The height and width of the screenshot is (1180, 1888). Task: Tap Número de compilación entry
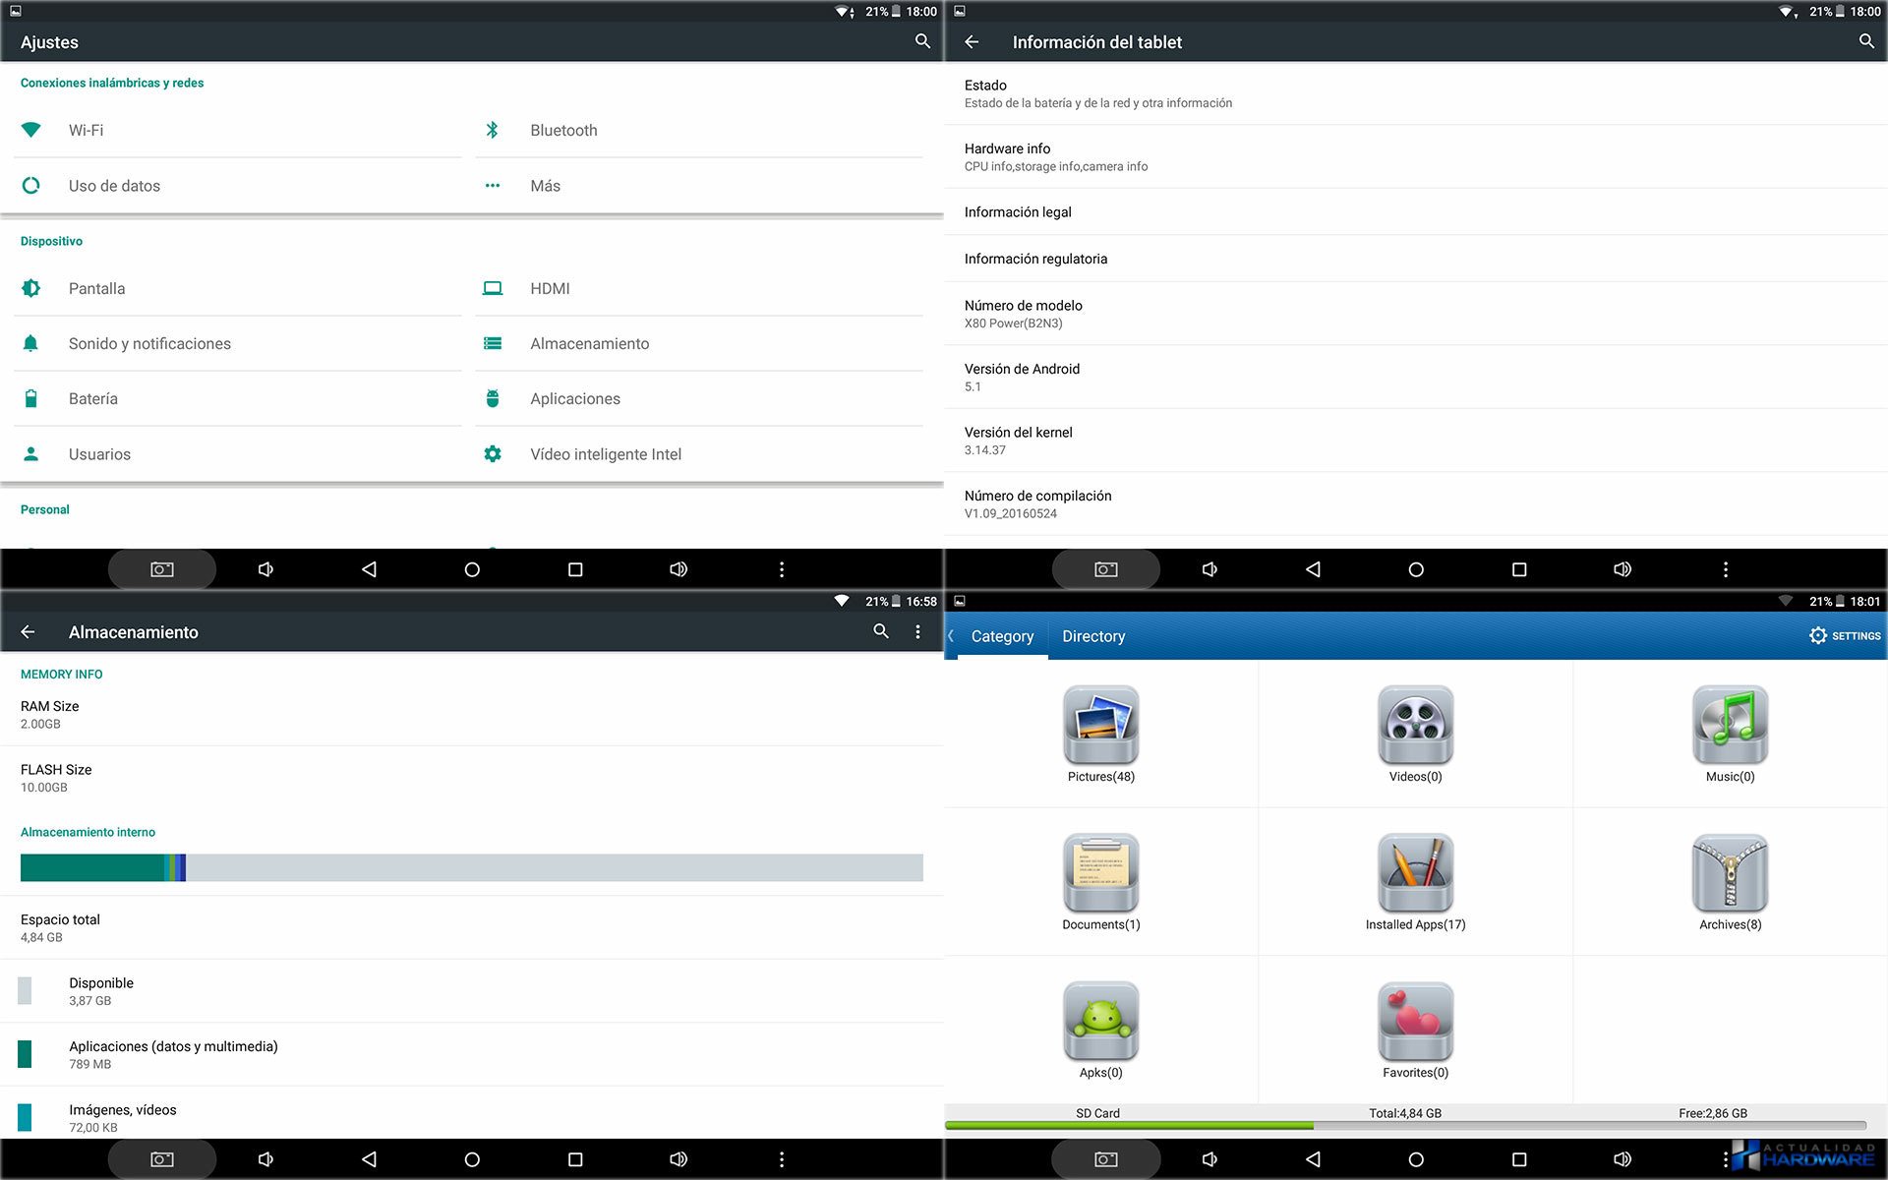(1037, 503)
